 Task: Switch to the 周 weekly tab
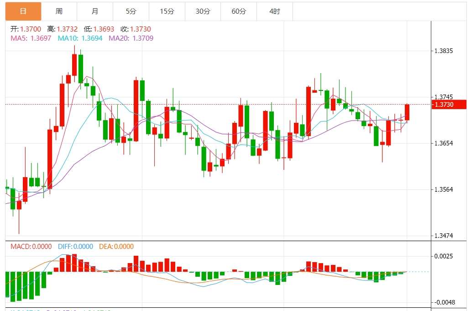tap(59, 11)
